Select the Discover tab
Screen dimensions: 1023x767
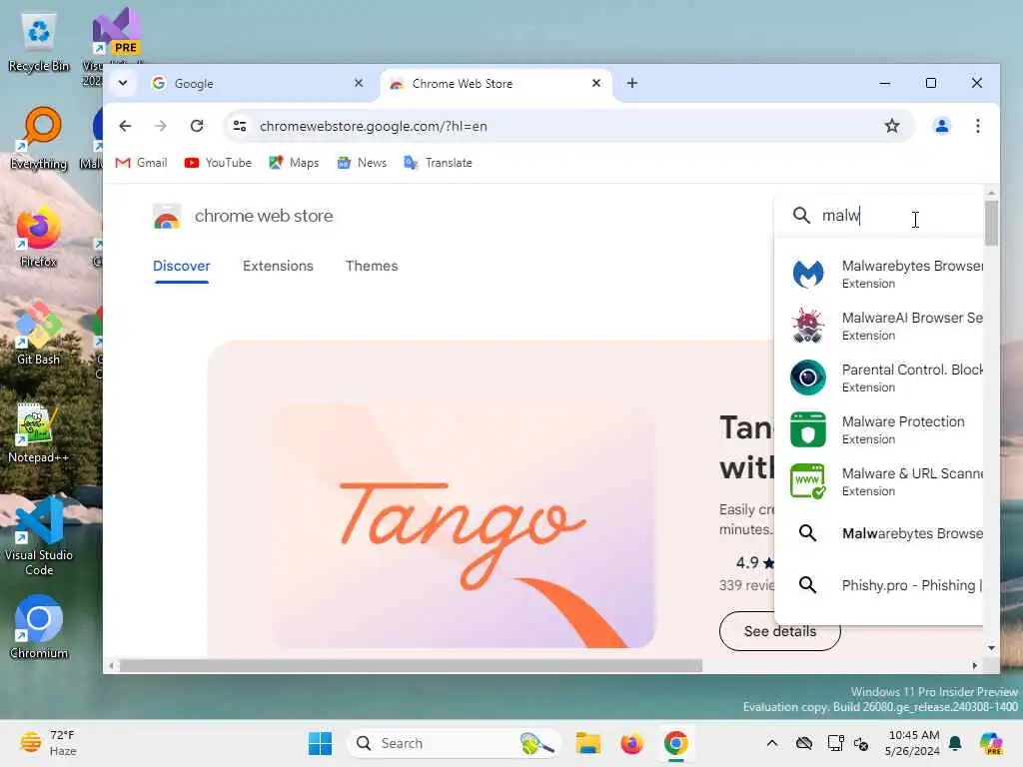click(x=182, y=266)
